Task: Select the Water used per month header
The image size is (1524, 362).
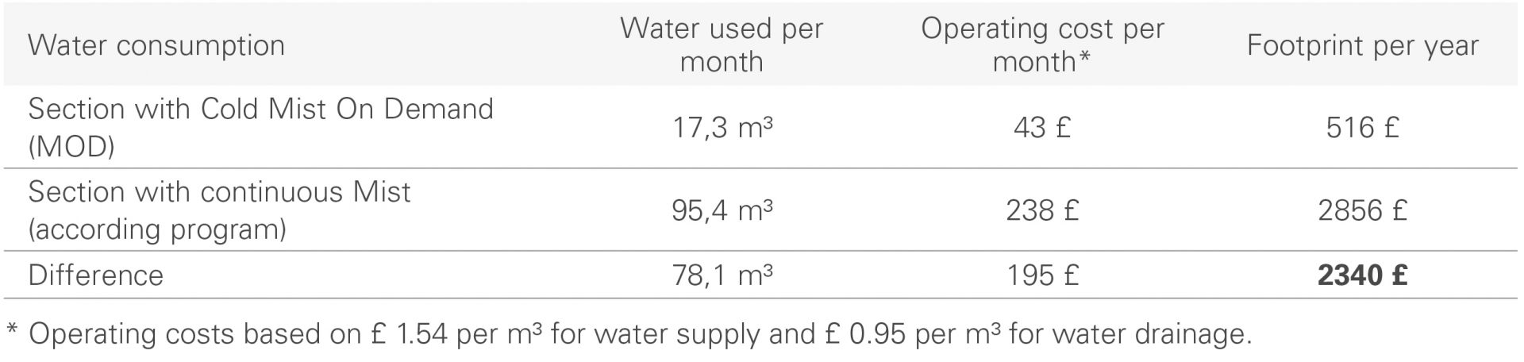Action: point(721,45)
